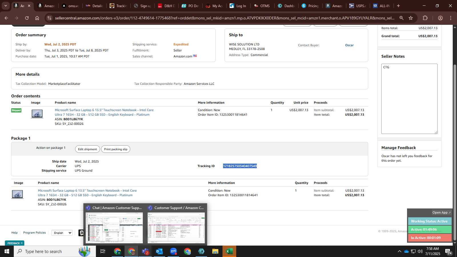This screenshot has height=257, width=457.
Task: Open the Chat Amazon Customer Support Teams preview
Action: click(114, 224)
